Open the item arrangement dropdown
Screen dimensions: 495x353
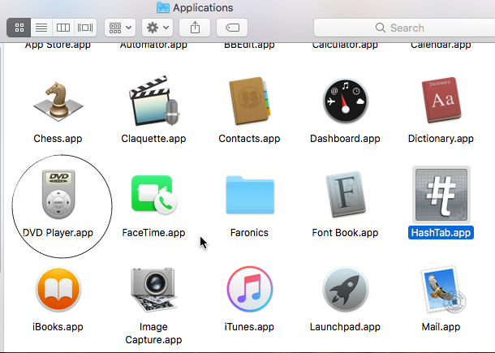tap(120, 28)
